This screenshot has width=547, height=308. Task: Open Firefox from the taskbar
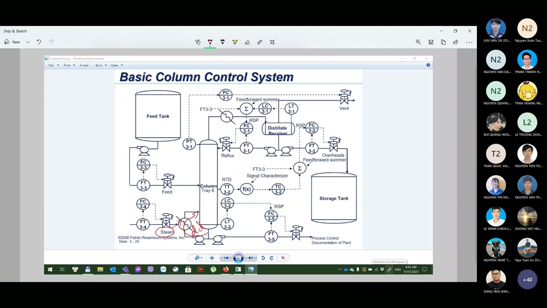pyautogui.click(x=226, y=269)
